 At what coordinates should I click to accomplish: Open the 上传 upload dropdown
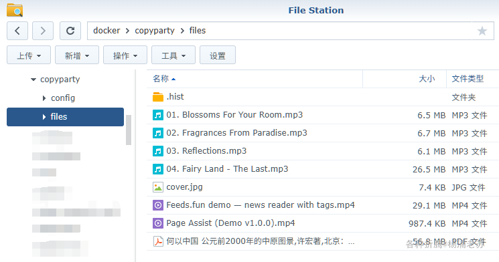[29, 55]
